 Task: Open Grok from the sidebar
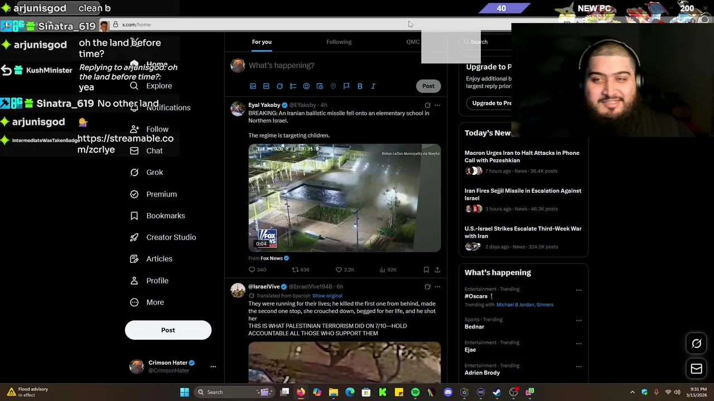tap(146, 173)
